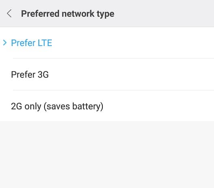Click the word "battery)" in 2G option
The width and height of the screenshot is (214, 188).
tap(88, 107)
